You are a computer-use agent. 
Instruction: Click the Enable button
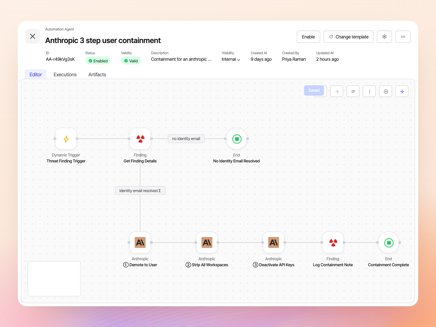click(308, 37)
